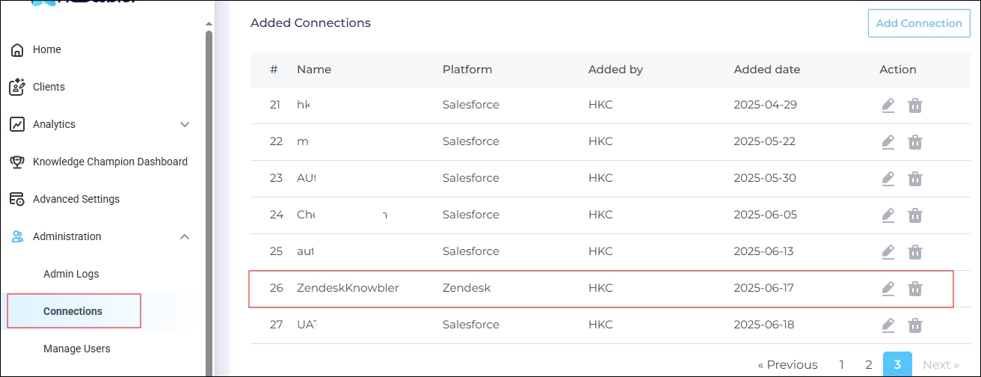Click the sidebar vertical scrollbar
Screen dimensions: 981x377
pyautogui.click(x=209, y=202)
